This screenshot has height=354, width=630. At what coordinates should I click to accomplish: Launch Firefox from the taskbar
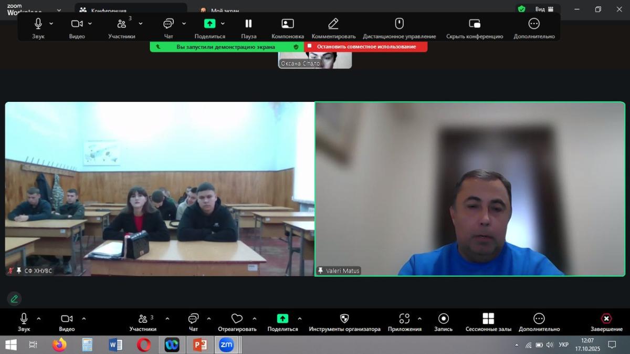coord(59,345)
